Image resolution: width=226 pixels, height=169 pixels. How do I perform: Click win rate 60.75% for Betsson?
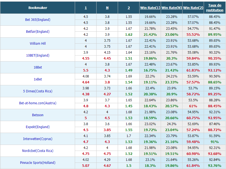[193, 118]
